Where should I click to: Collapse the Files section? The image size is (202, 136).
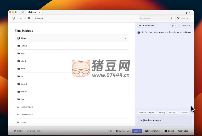(x=125, y=38)
